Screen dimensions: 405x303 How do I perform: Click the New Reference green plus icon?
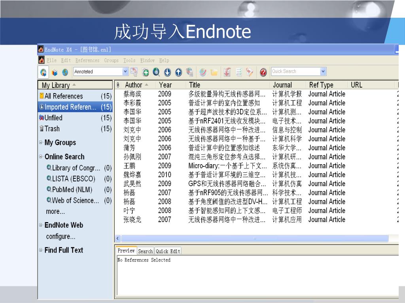(146, 73)
